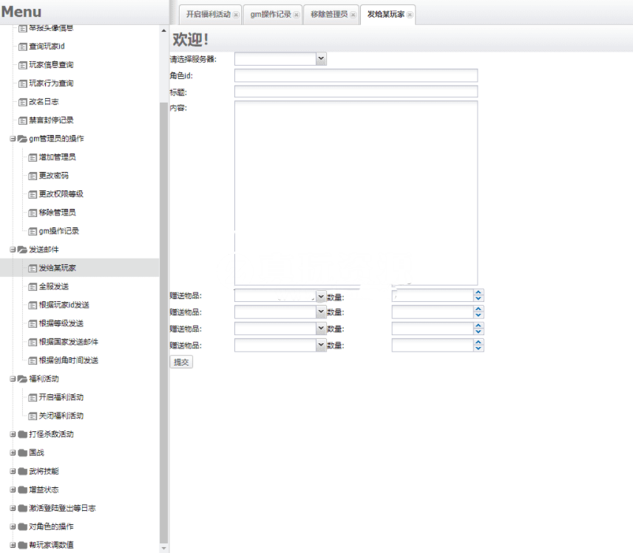Switch to the 移除管理员 tab
This screenshot has height=553, width=633.
pyautogui.click(x=328, y=15)
